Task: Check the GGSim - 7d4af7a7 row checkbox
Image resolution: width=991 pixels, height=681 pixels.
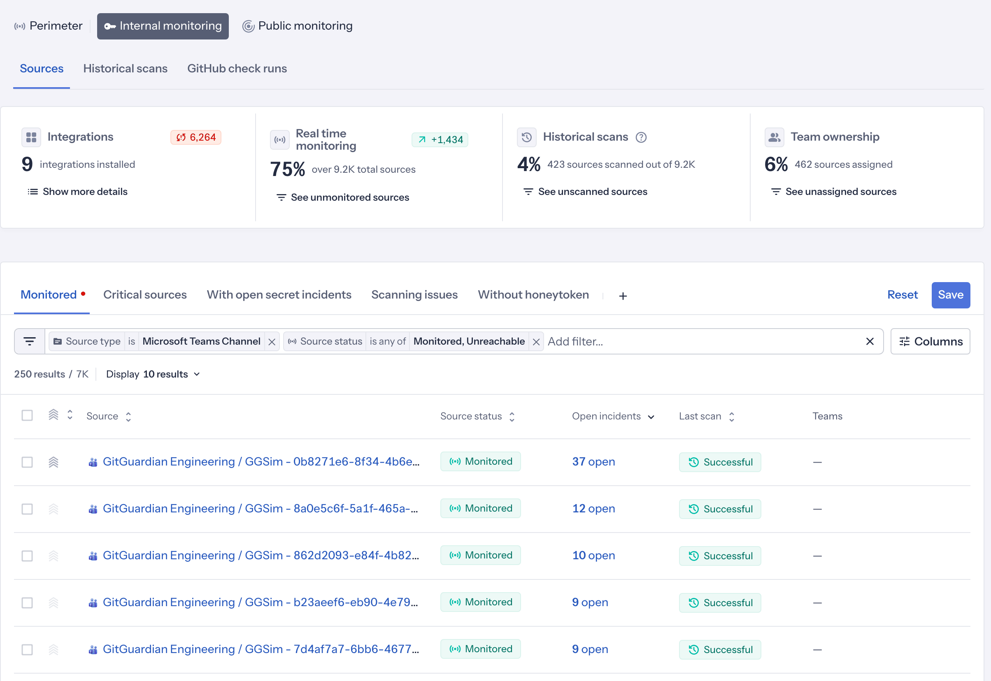Action: [27, 650]
